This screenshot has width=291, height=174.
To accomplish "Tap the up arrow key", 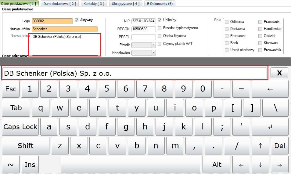I will click(260, 146).
